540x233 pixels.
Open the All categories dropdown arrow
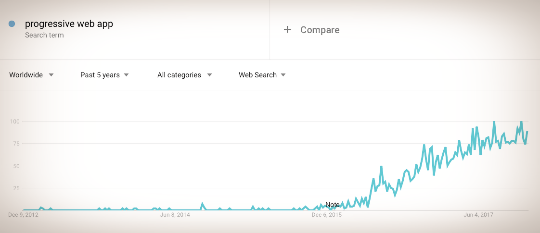209,75
